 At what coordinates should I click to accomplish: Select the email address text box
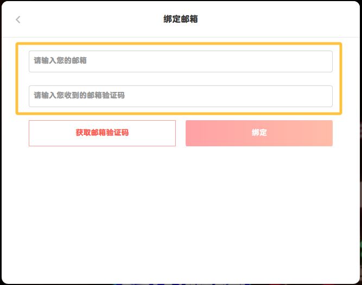click(180, 61)
